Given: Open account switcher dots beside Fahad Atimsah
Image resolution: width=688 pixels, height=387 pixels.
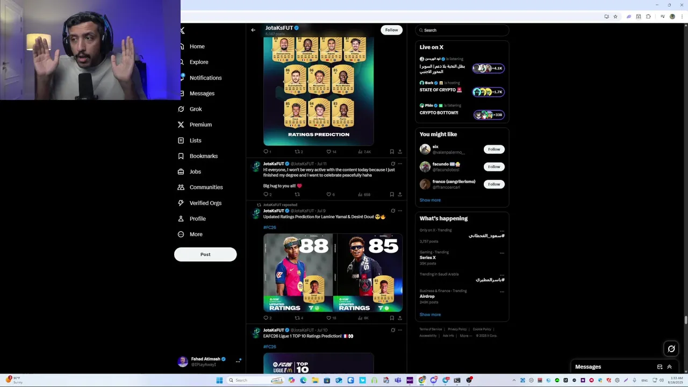Looking at the screenshot, I should tap(238, 361).
